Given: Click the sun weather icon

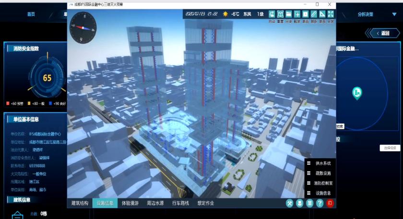Looking at the screenshot, I should (x=225, y=14).
